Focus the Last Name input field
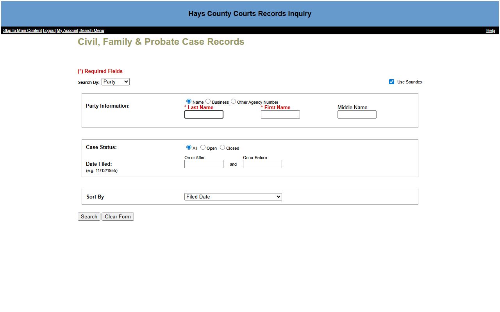 (204, 115)
